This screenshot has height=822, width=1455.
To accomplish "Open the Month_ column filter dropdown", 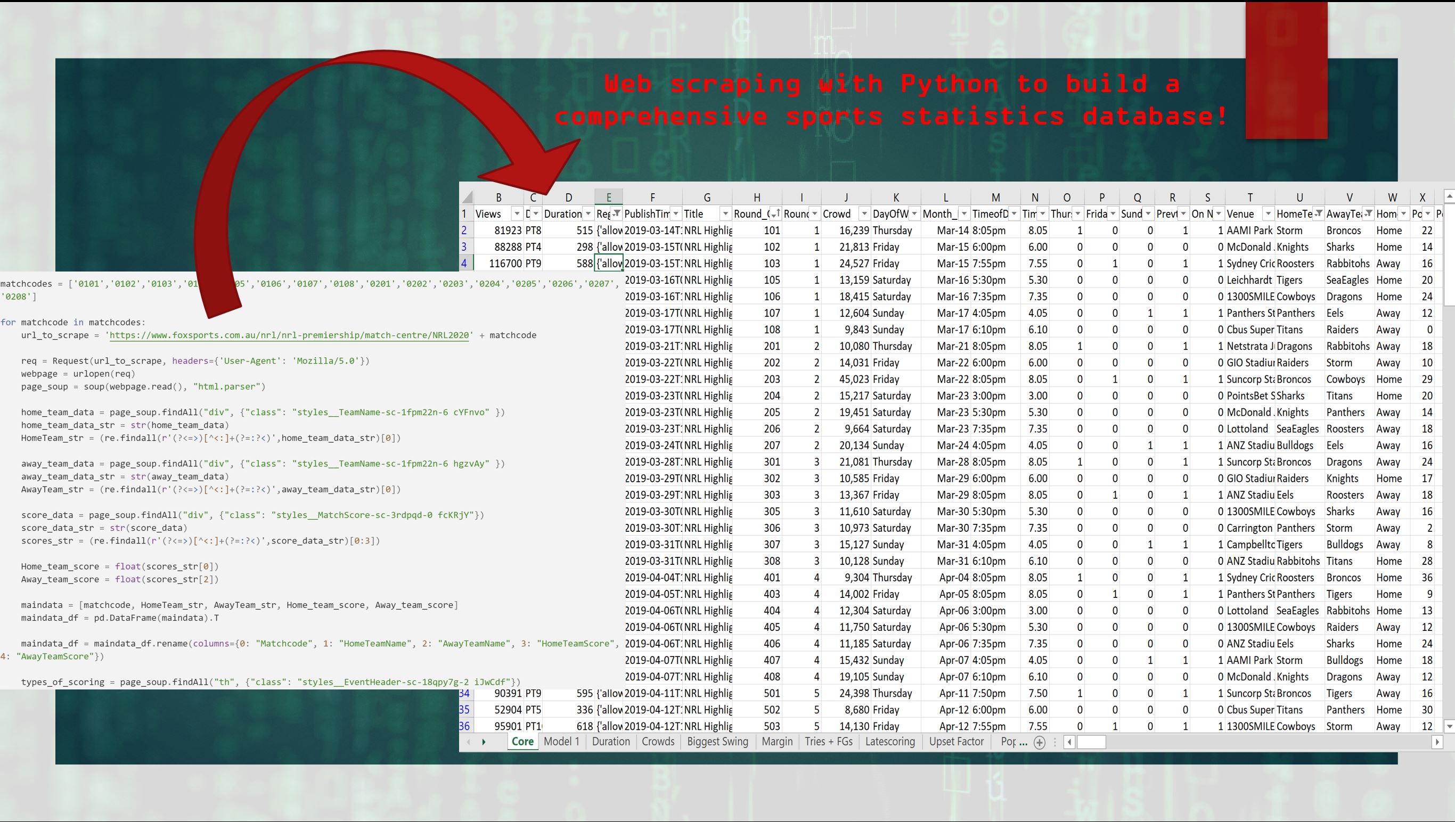I will [x=964, y=213].
